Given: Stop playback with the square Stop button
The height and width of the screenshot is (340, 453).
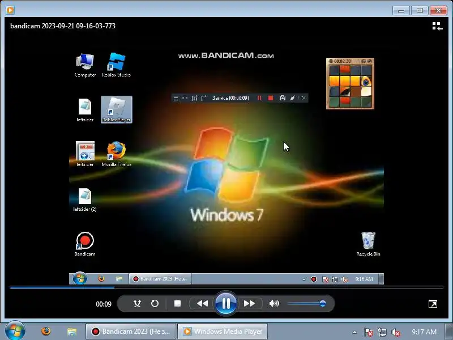Looking at the screenshot, I should point(177,303).
